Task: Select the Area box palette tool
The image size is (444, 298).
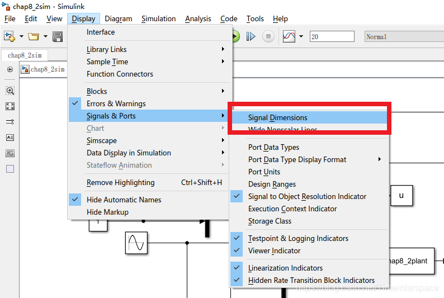Action: click(10, 169)
